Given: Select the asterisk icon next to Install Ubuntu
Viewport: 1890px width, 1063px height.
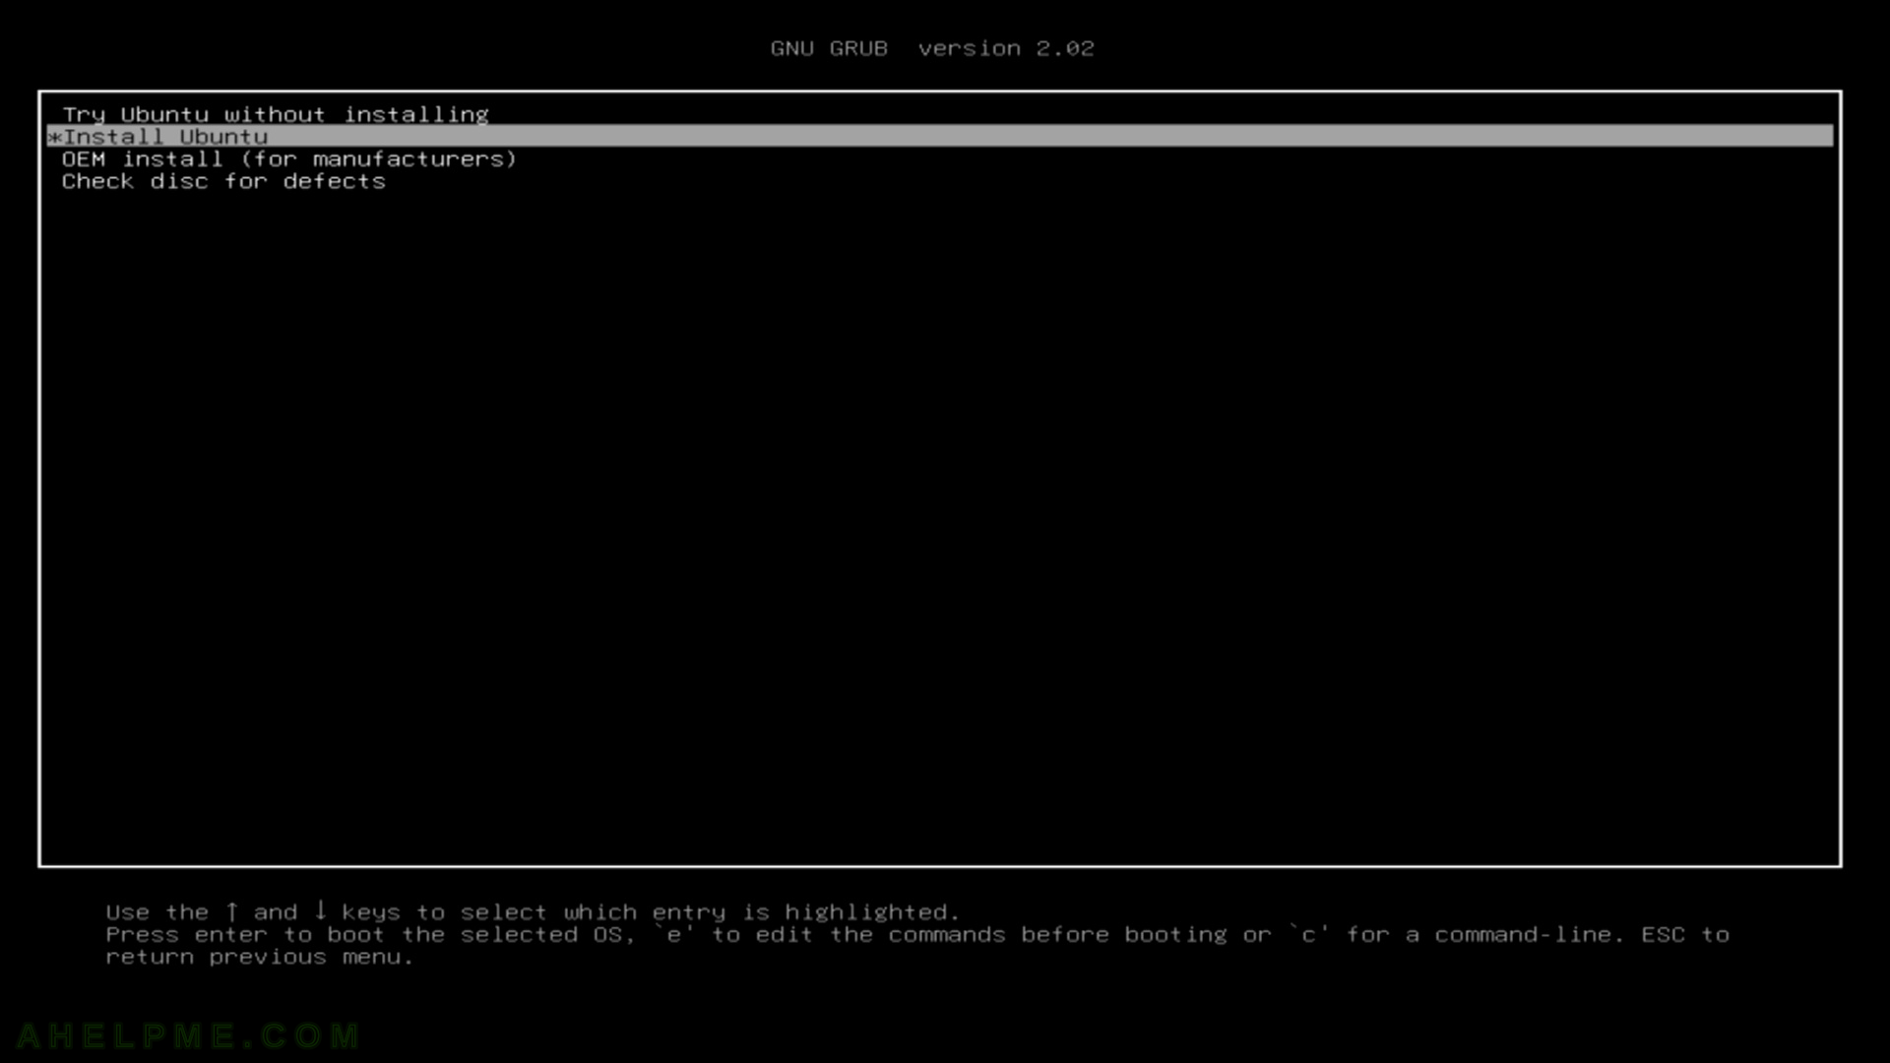Looking at the screenshot, I should coord(52,136).
